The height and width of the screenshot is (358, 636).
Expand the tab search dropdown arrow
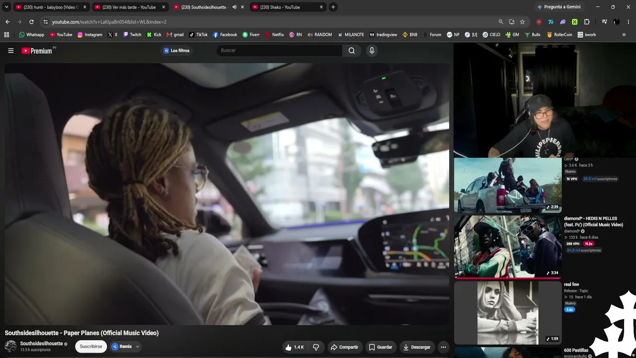pyautogui.click(x=7, y=7)
